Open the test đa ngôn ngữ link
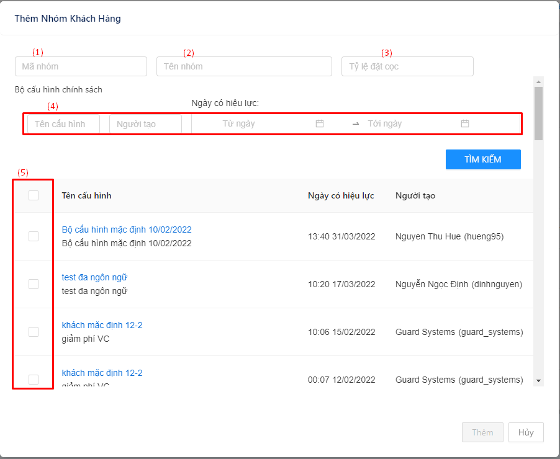 click(94, 277)
